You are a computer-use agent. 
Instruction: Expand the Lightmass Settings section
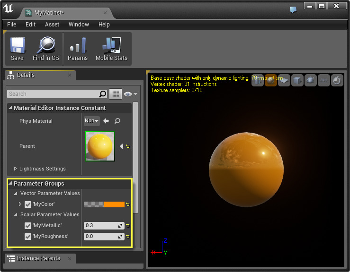tap(15, 169)
